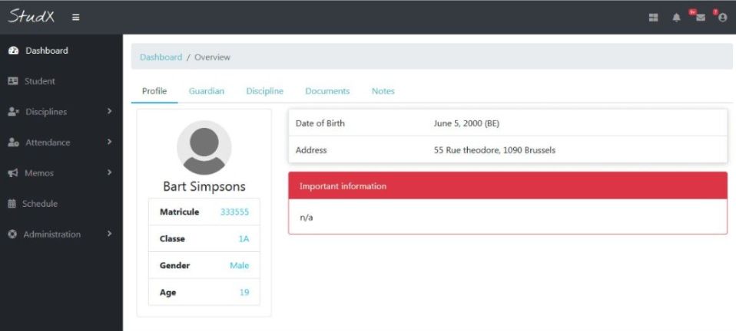Click the Gender label
This screenshot has height=331, width=736.
174,265
